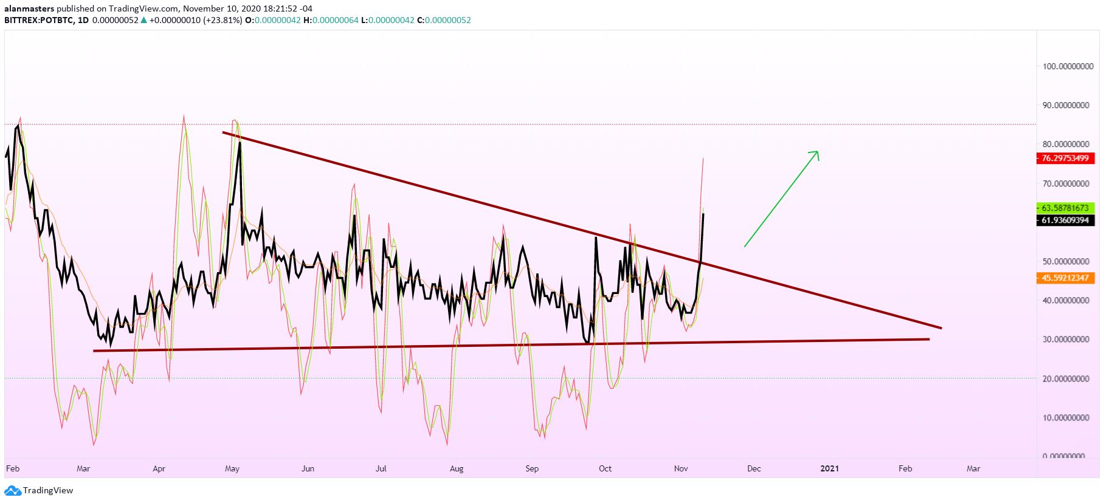
Task: Click the black 61.93609394 price label
Action: pyautogui.click(x=1065, y=220)
